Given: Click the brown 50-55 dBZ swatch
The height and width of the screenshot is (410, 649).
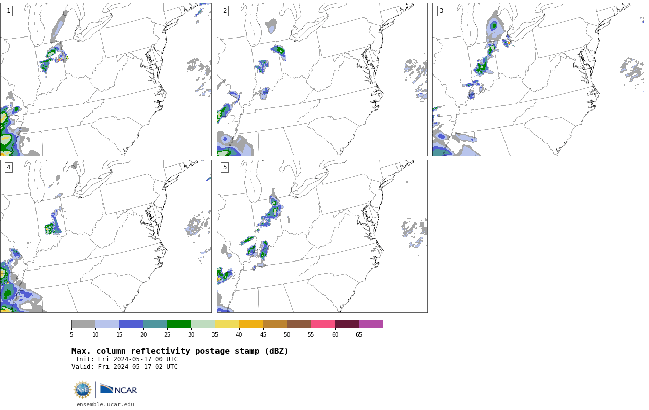Looking at the screenshot, I should 299,324.
